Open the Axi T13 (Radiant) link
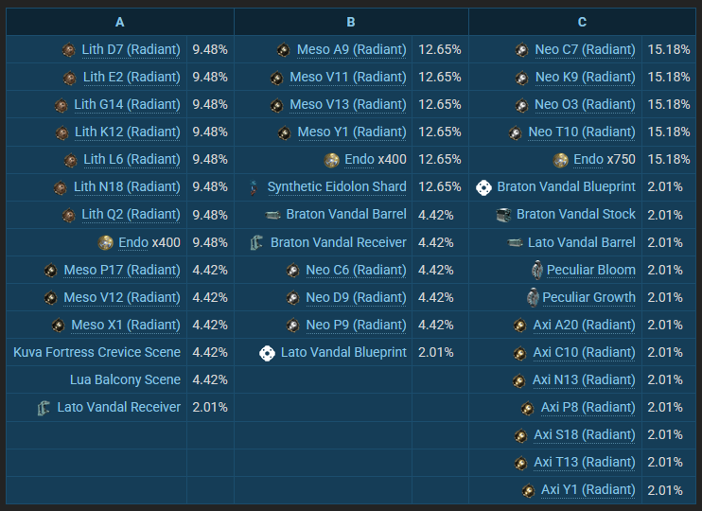The height and width of the screenshot is (511, 702). [x=585, y=463]
